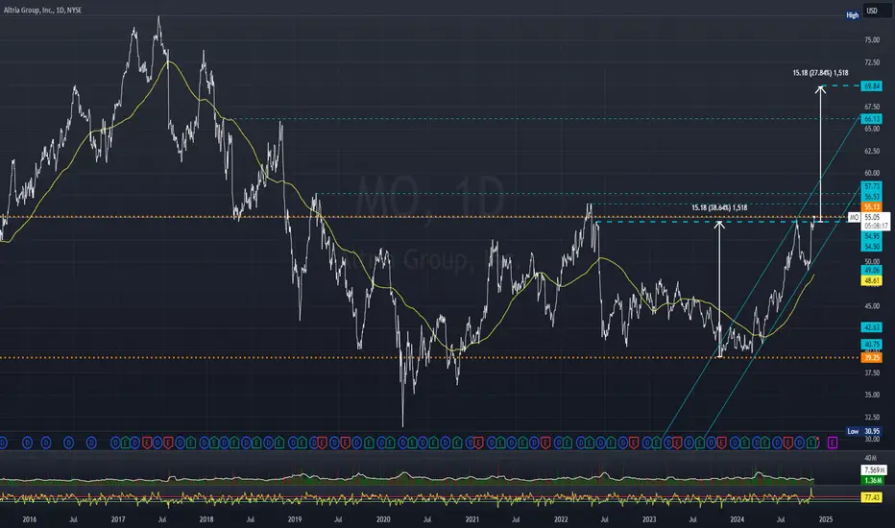Select the 15.18 (38.64%) measurement label

click(719, 207)
